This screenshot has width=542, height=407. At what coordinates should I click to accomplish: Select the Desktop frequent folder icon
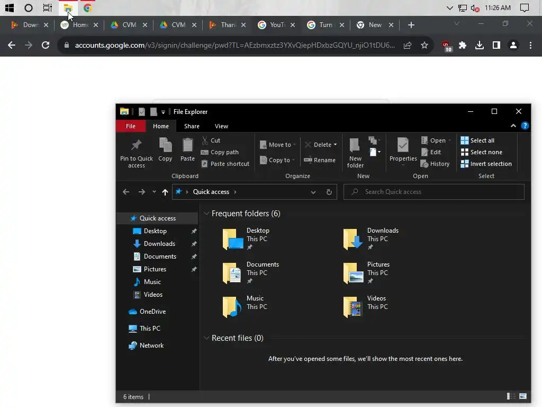pos(233,239)
